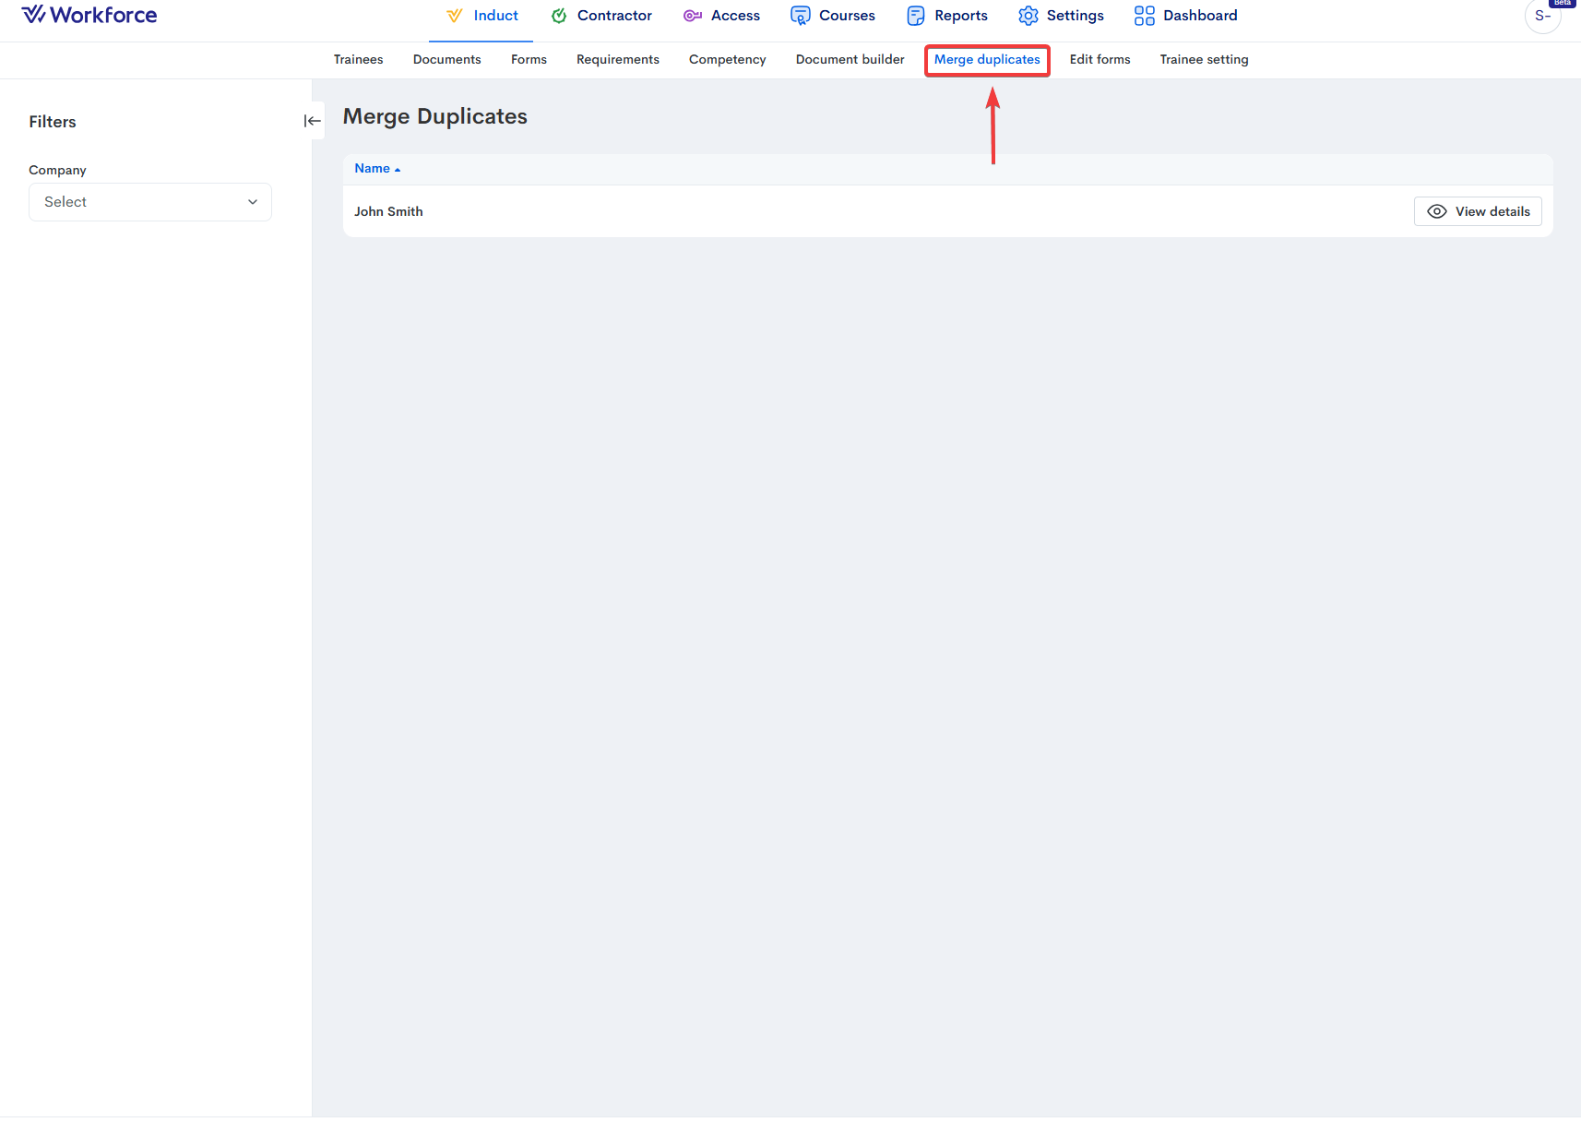Click the Settings gear icon

1028,16
